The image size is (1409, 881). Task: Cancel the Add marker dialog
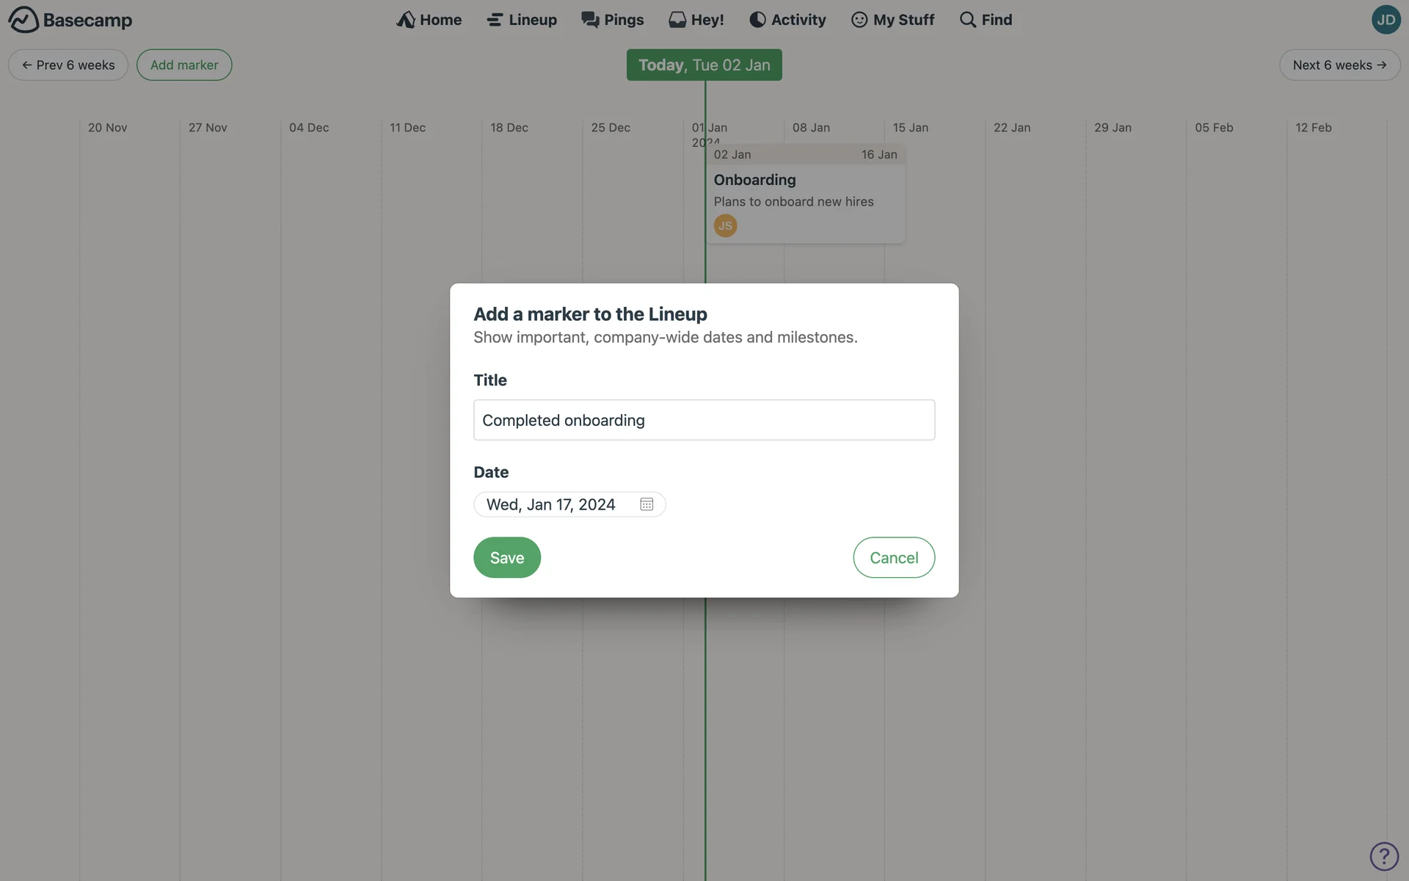[x=894, y=557]
